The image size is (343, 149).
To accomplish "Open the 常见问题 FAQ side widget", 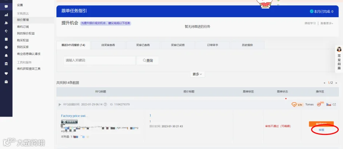I will pyautogui.click(x=339, y=59).
